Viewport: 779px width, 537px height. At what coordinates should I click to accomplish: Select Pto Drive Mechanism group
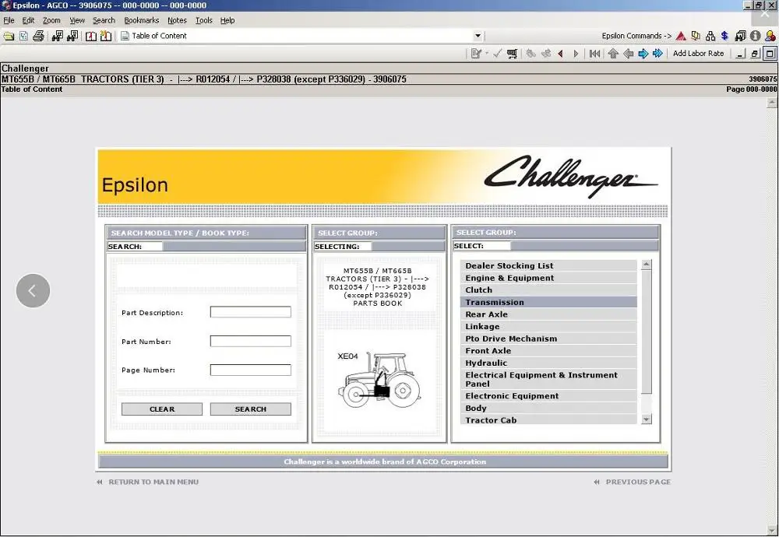tap(548, 339)
